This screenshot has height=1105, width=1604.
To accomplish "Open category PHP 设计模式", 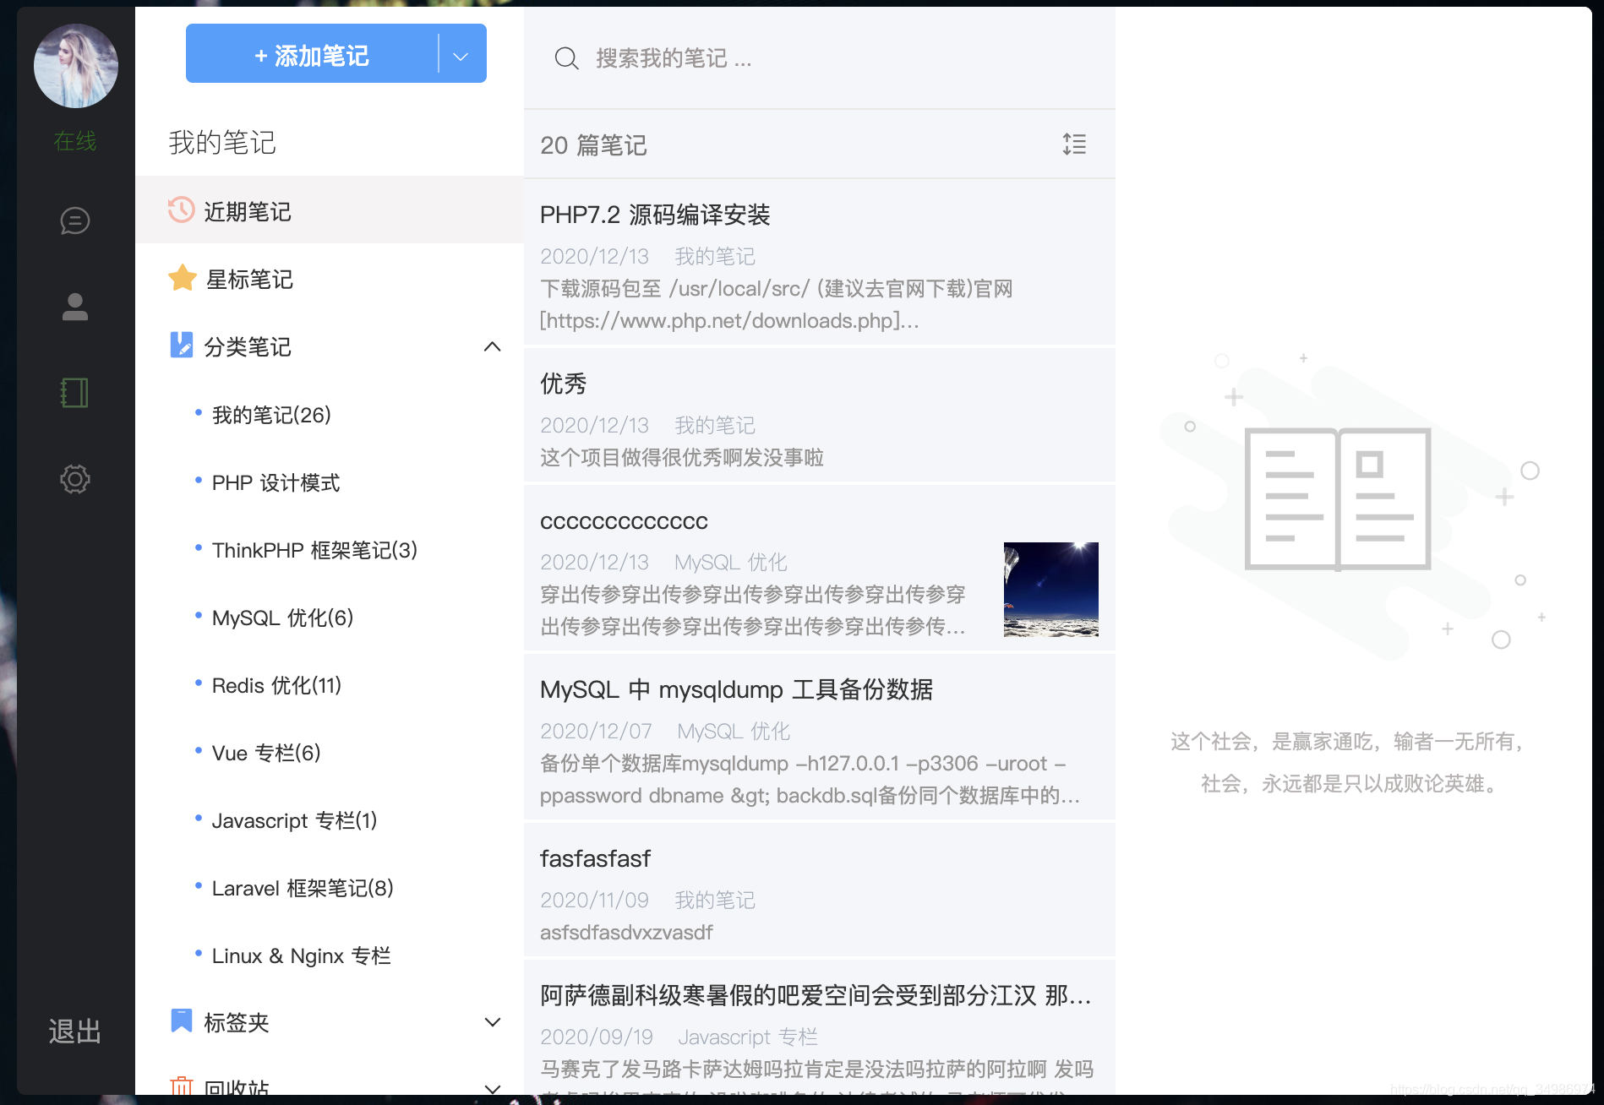I will point(276,482).
